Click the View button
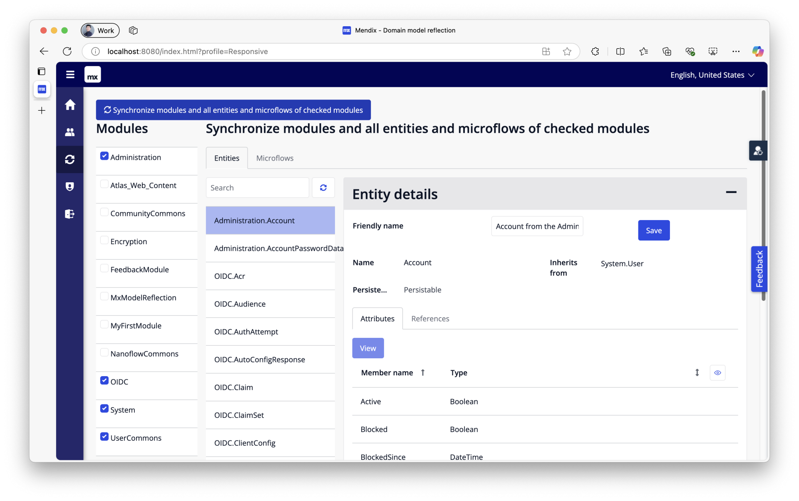This screenshot has width=799, height=501. pos(368,348)
